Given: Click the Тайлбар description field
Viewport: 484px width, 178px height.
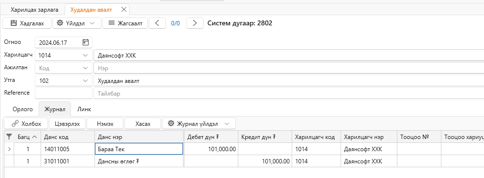Looking at the screenshot, I should pos(289,94).
